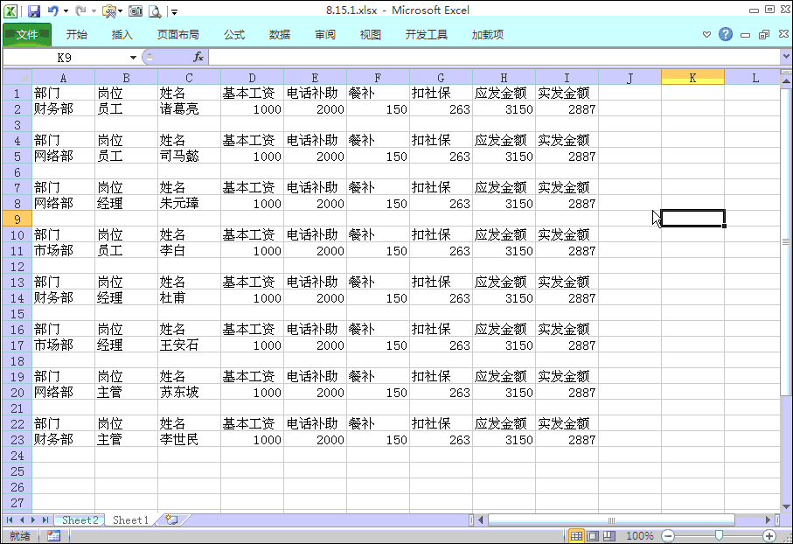This screenshot has height=544, width=793.
Task: Switch to the 开发工具 ribbon tab
Action: point(427,34)
